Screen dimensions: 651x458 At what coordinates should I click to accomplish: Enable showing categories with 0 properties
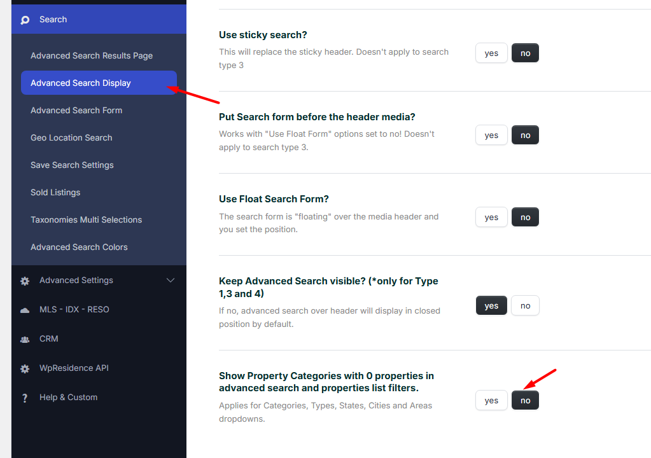tap(491, 401)
